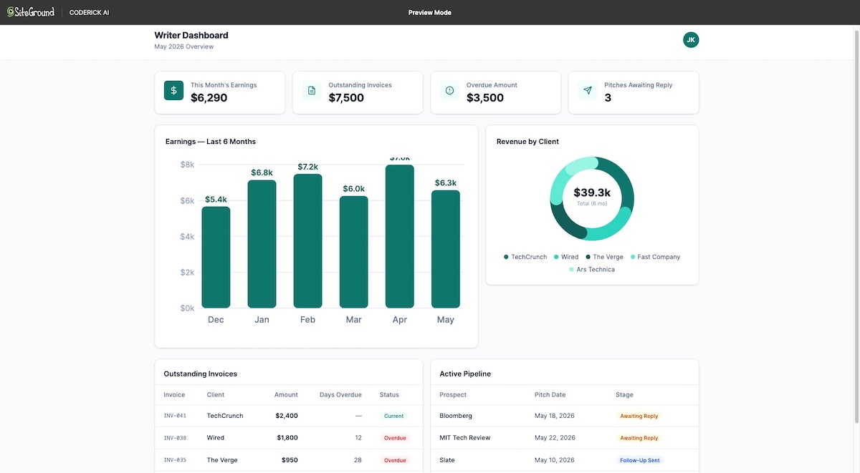Select the Feb earnings bar
The width and height of the screenshot is (860, 473).
pos(307,241)
